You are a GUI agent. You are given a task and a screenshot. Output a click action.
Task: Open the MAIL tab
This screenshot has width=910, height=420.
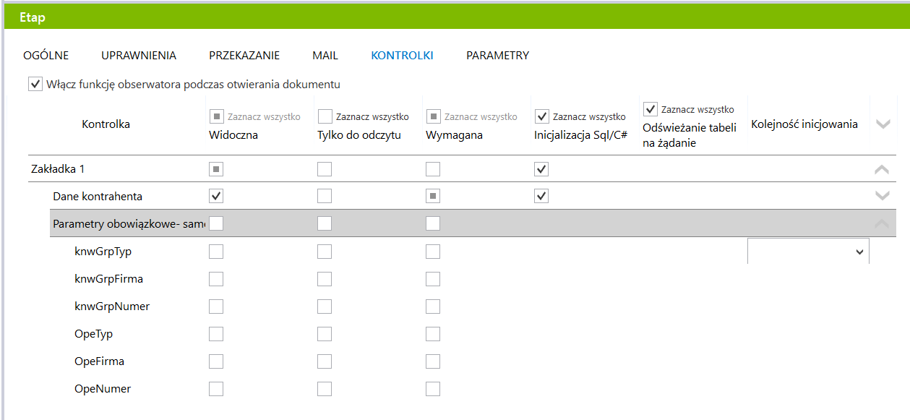pyautogui.click(x=325, y=55)
